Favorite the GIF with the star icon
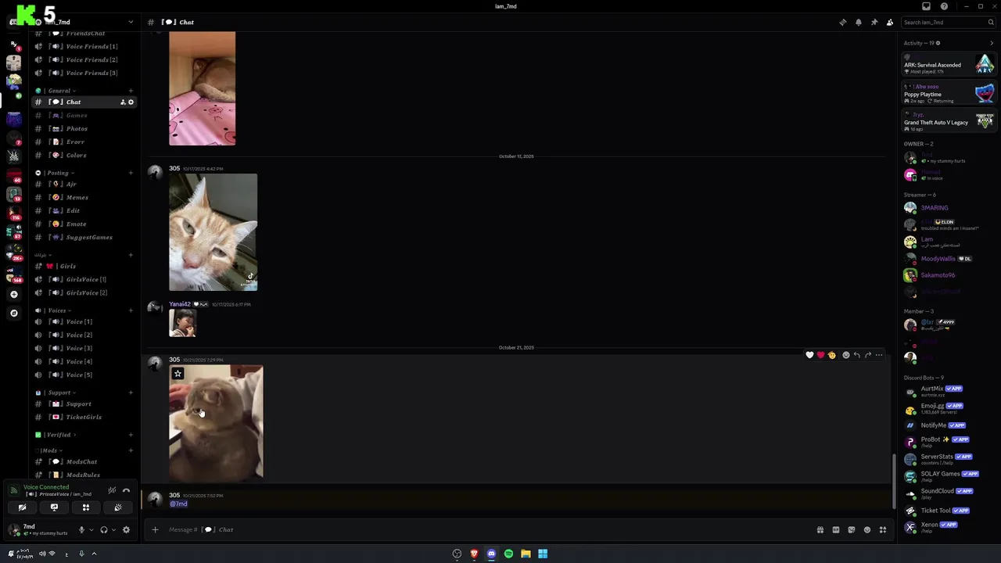 [178, 374]
